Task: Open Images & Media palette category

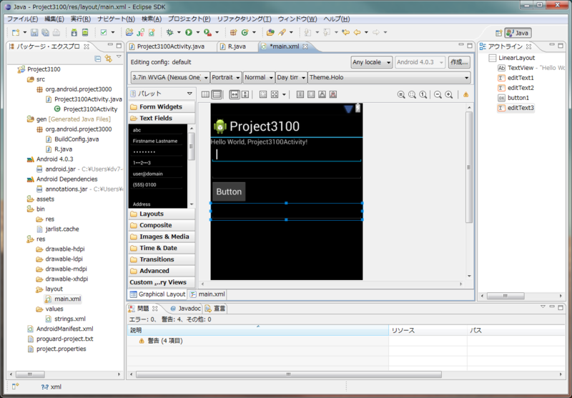Action: [162, 237]
